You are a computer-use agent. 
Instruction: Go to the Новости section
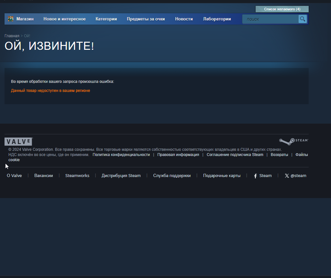[184, 19]
